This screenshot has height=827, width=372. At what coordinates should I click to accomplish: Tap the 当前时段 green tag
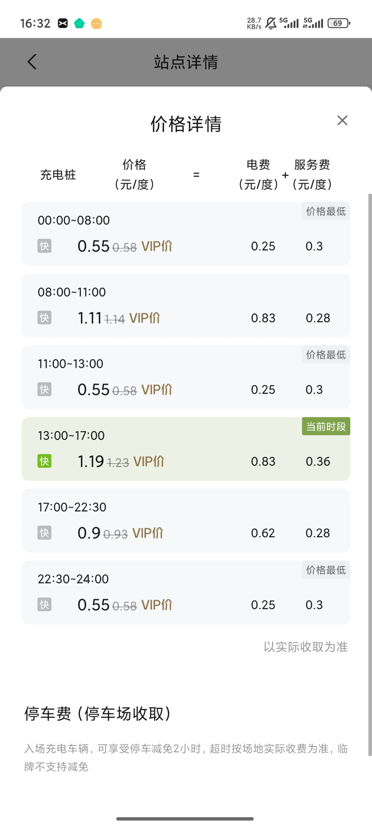point(326,426)
